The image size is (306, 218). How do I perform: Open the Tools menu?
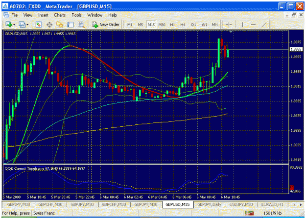(76, 15)
